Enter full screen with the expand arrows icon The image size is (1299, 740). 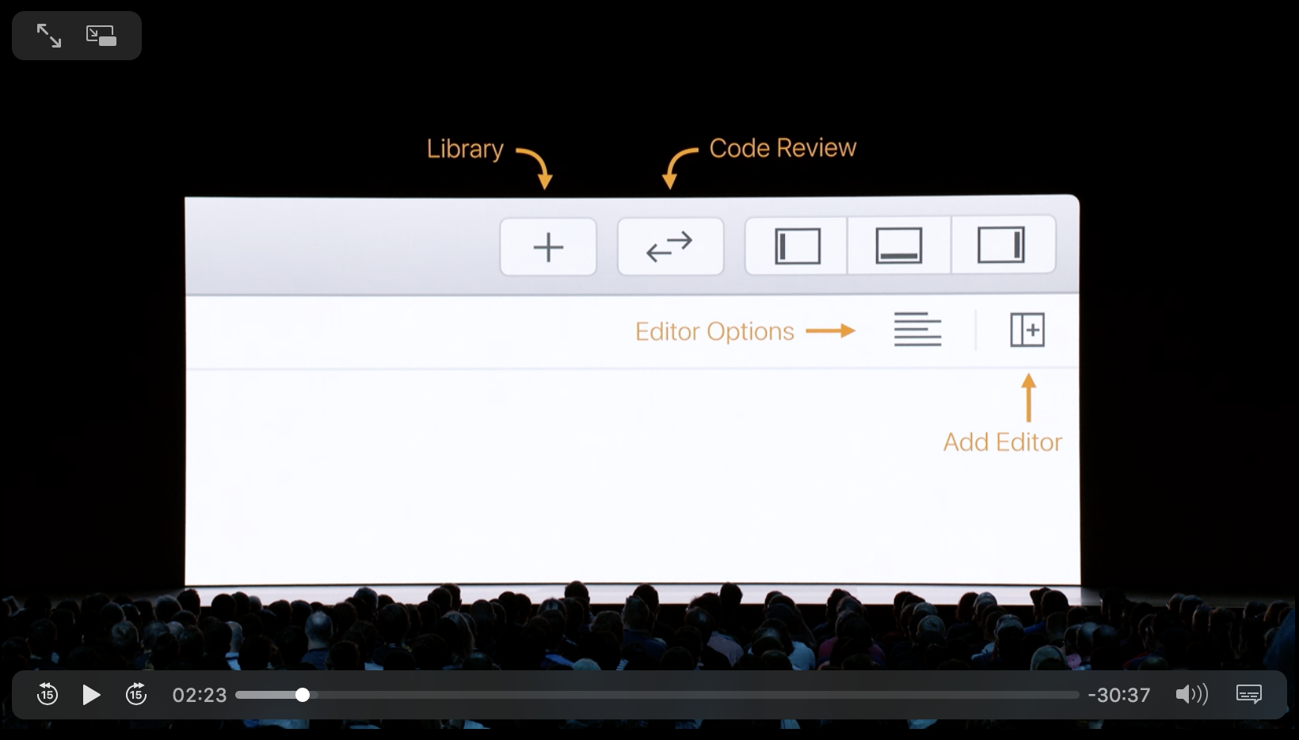point(49,36)
